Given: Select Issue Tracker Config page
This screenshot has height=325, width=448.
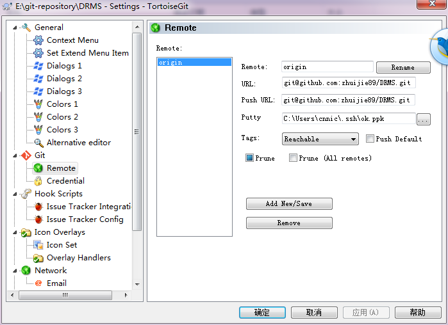Looking at the screenshot, I should [x=85, y=219].
